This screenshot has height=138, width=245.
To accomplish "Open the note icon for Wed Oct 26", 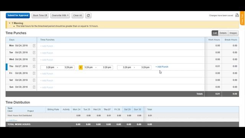I will [x=34, y=59].
